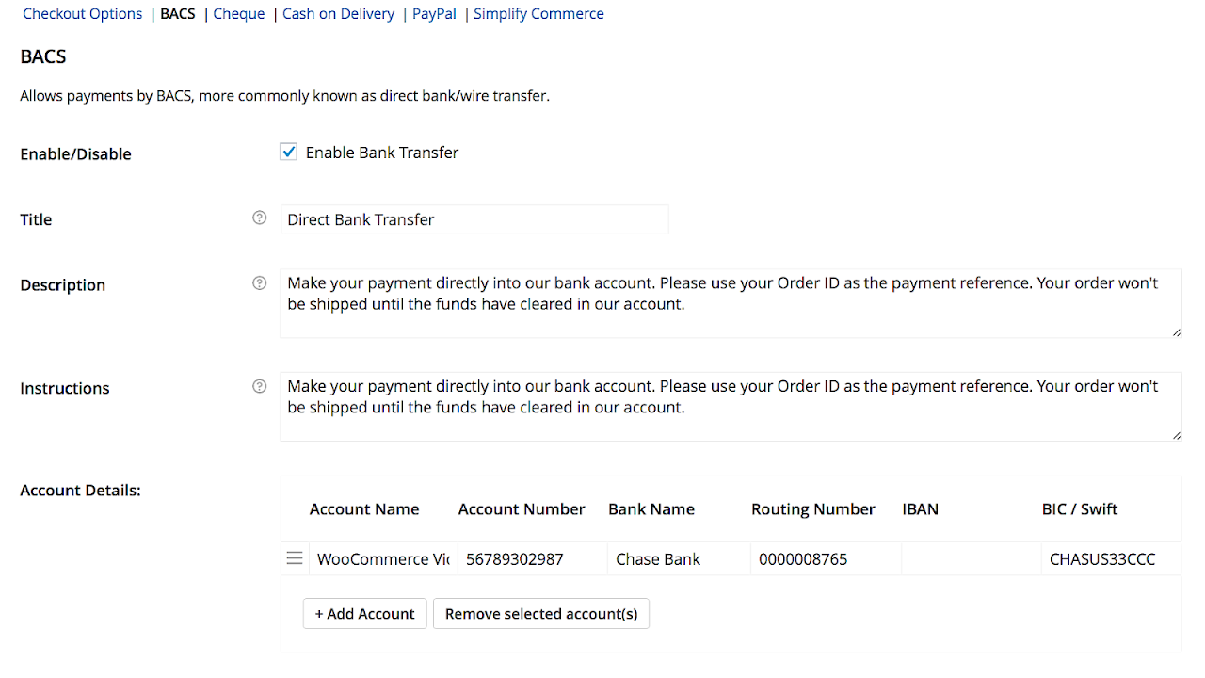The width and height of the screenshot is (1205, 678).
Task: Click Remove selected account(s)
Action: (540, 613)
